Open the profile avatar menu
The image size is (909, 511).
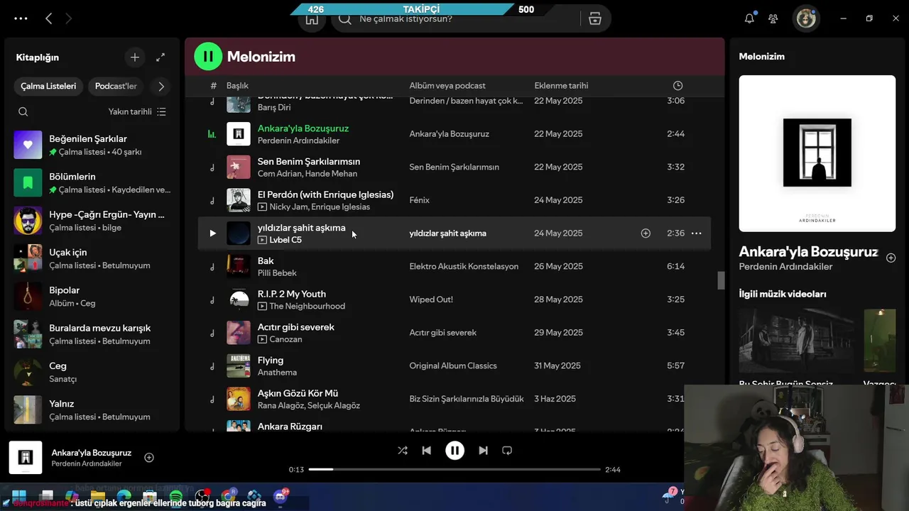pyautogui.click(x=806, y=18)
